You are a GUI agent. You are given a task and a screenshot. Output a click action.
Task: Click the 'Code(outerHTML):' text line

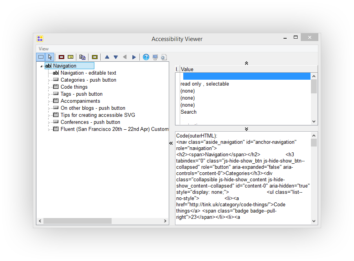[x=197, y=136]
